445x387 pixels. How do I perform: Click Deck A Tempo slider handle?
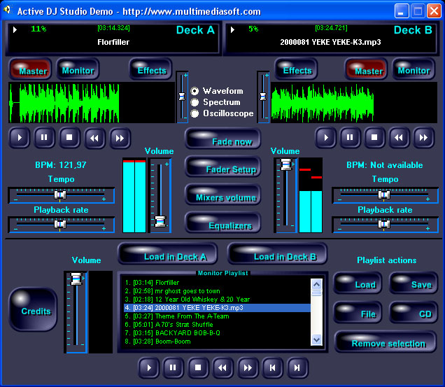click(x=60, y=195)
